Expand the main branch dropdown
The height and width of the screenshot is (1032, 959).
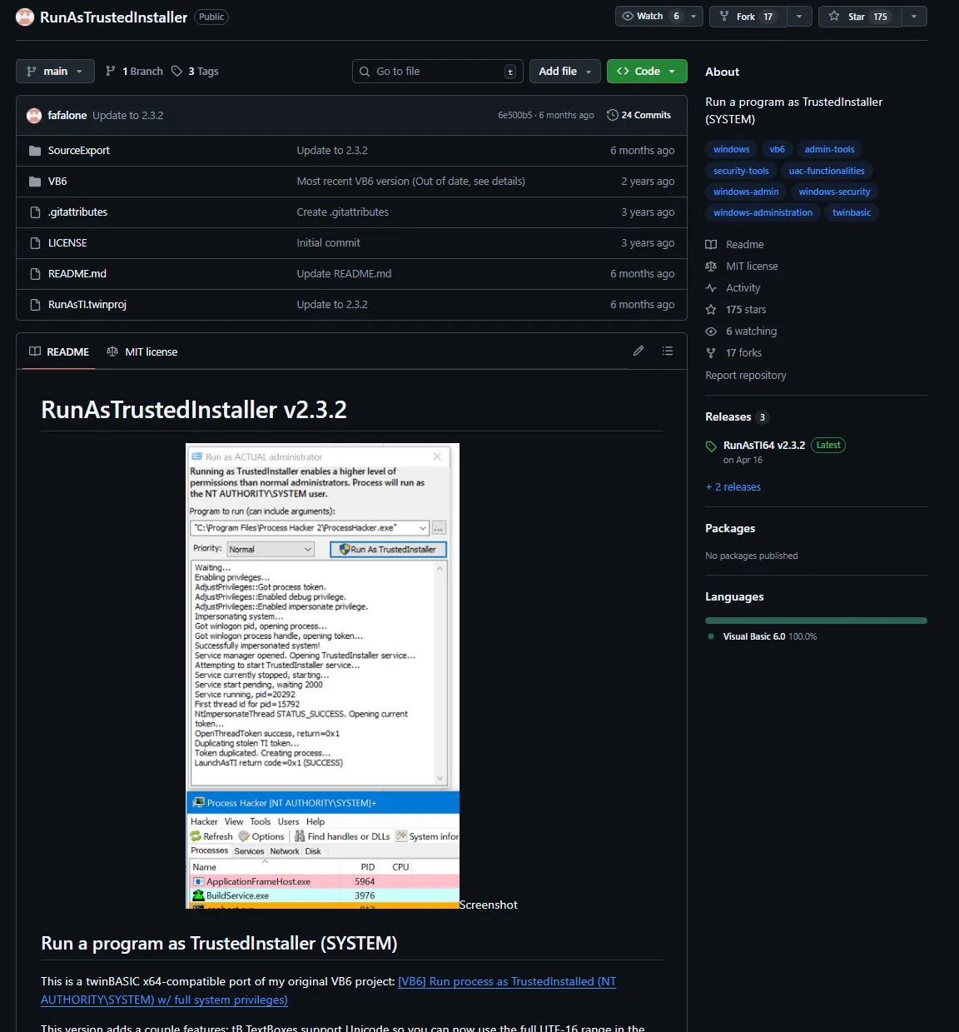[55, 72]
